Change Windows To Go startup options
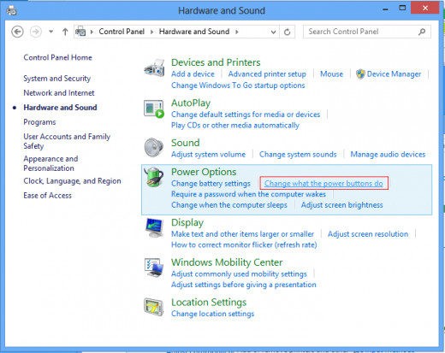This screenshot has height=353, width=445. (238, 85)
